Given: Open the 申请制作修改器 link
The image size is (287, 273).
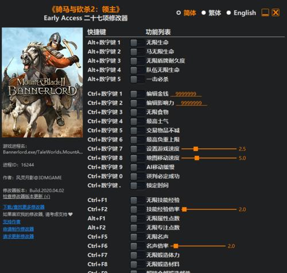Looking at the screenshot, I should (x=18, y=229).
